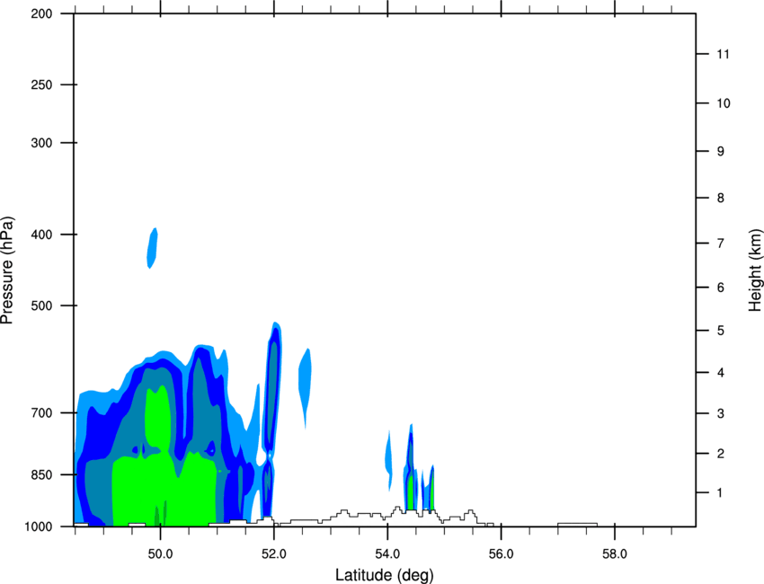Viewport: 764px width, 584px height.
Task: Click the 54.0 latitude label
Action: [x=387, y=554]
